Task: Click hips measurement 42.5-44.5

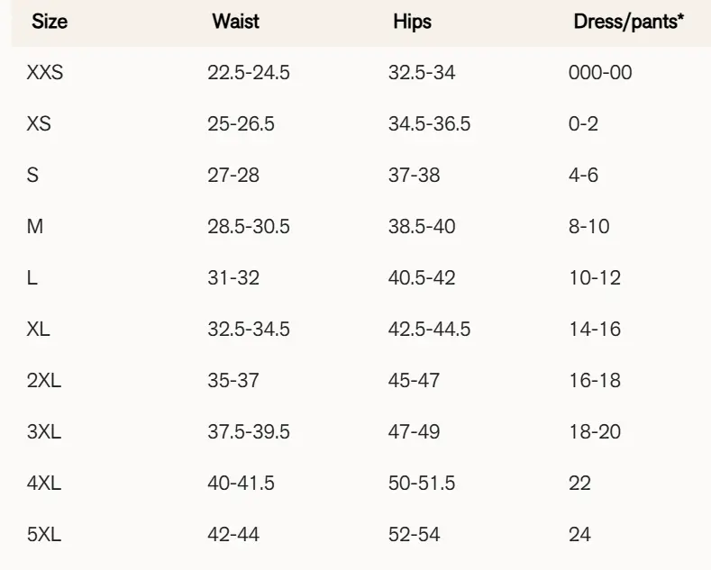Action: click(429, 330)
